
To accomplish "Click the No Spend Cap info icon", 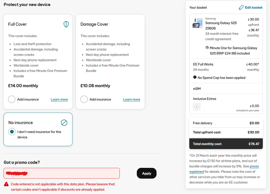I will (195, 77).
